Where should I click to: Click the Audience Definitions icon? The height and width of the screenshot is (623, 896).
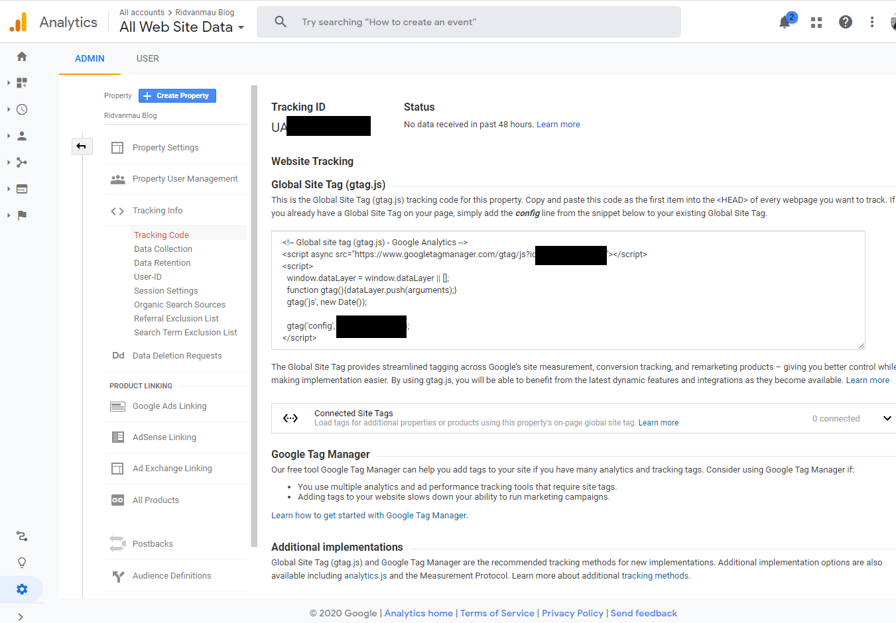coord(118,576)
